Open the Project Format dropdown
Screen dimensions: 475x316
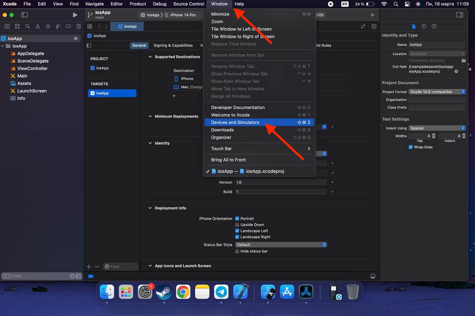click(437, 92)
